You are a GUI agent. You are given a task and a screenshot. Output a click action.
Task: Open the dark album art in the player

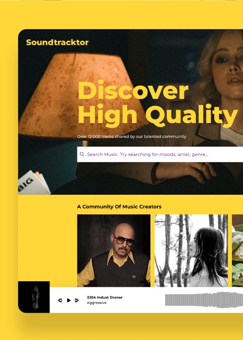(34, 297)
